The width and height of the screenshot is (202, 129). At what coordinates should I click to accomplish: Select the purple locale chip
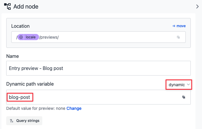[x=28, y=37]
